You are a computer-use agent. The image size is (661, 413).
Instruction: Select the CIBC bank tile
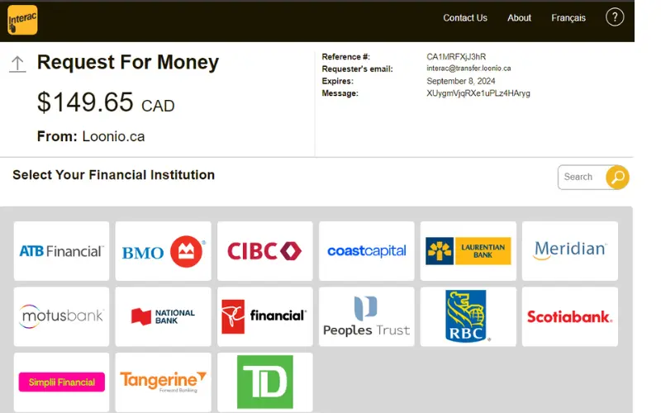point(264,251)
